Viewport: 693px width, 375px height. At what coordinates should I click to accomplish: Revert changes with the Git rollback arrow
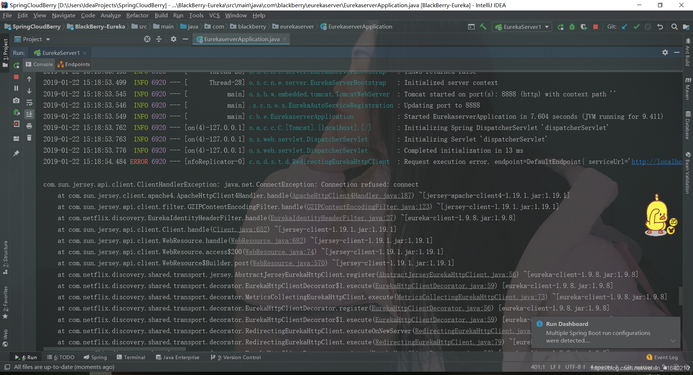point(660,27)
